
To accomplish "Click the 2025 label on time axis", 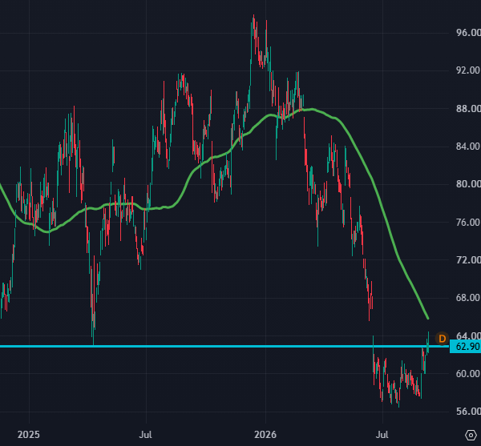I will (29, 435).
